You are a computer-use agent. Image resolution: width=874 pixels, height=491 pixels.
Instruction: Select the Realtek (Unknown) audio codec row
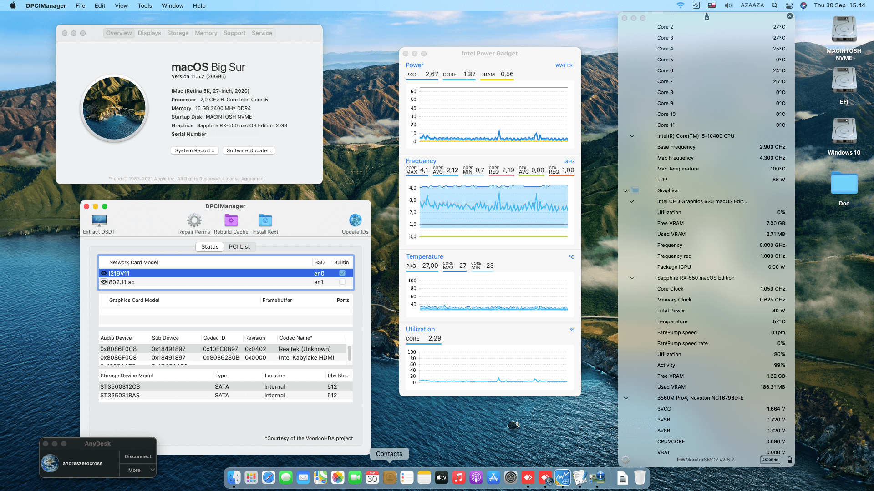click(223, 349)
